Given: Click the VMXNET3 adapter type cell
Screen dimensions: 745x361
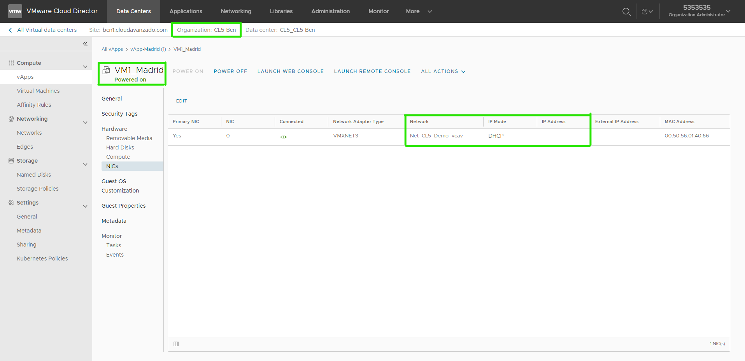Looking at the screenshot, I should [345, 136].
